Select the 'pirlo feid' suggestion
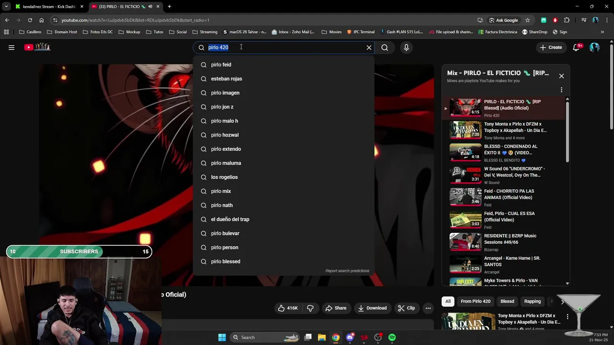Screen dimensions: 614x345 (283, 65)
